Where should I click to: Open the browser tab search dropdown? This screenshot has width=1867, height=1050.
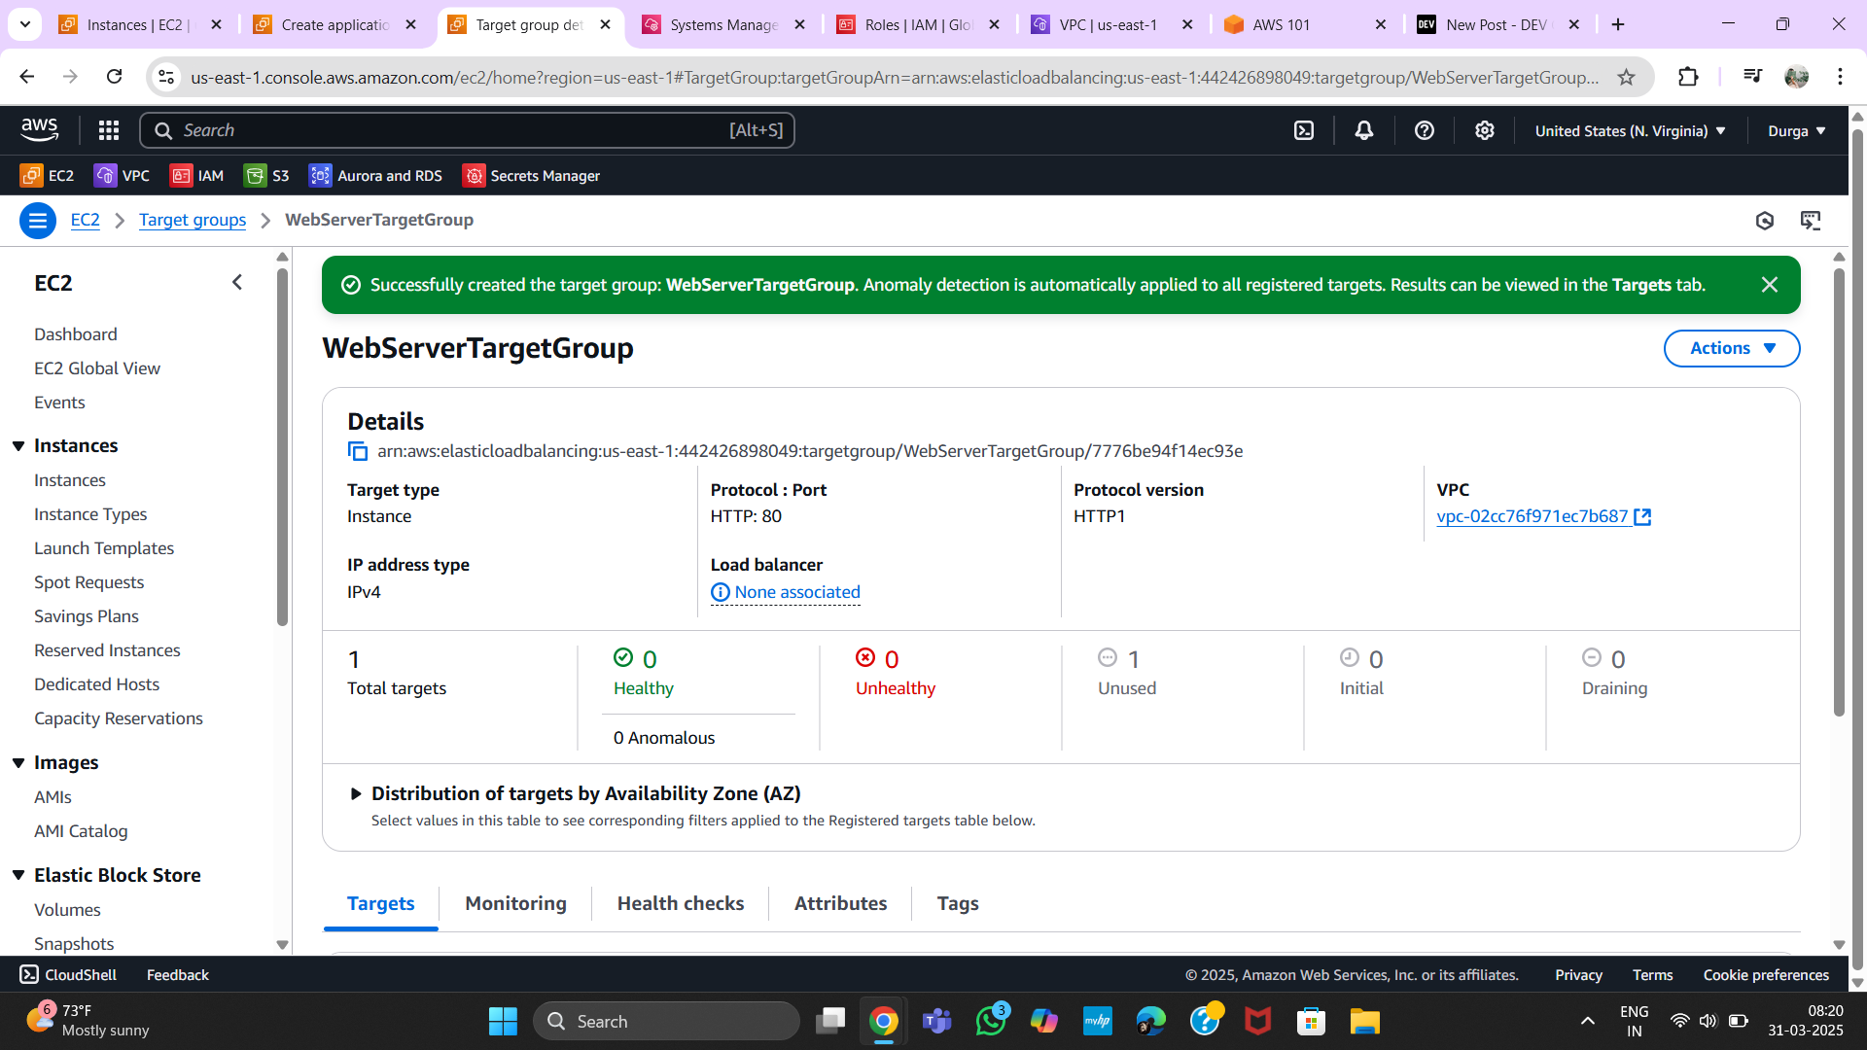point(25,24)
